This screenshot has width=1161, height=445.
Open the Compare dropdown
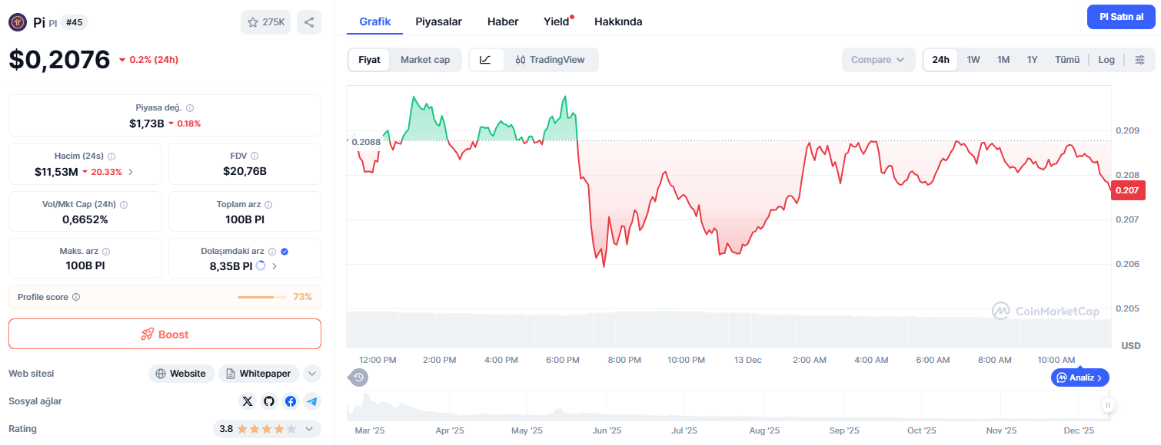pyautogui.click(x=878, y=60)
